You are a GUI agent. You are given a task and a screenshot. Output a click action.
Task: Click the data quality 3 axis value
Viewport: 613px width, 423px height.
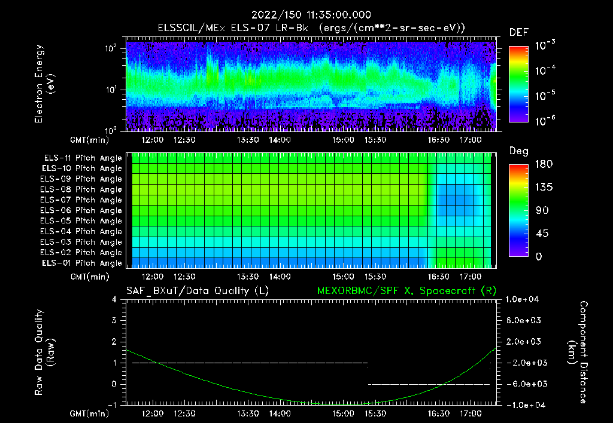pyautogui.click(x=114, y=321)
